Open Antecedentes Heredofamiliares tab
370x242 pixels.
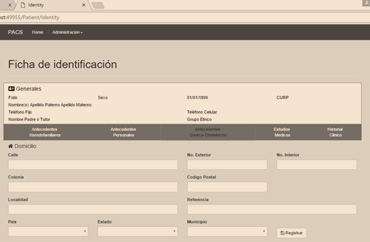45,132
